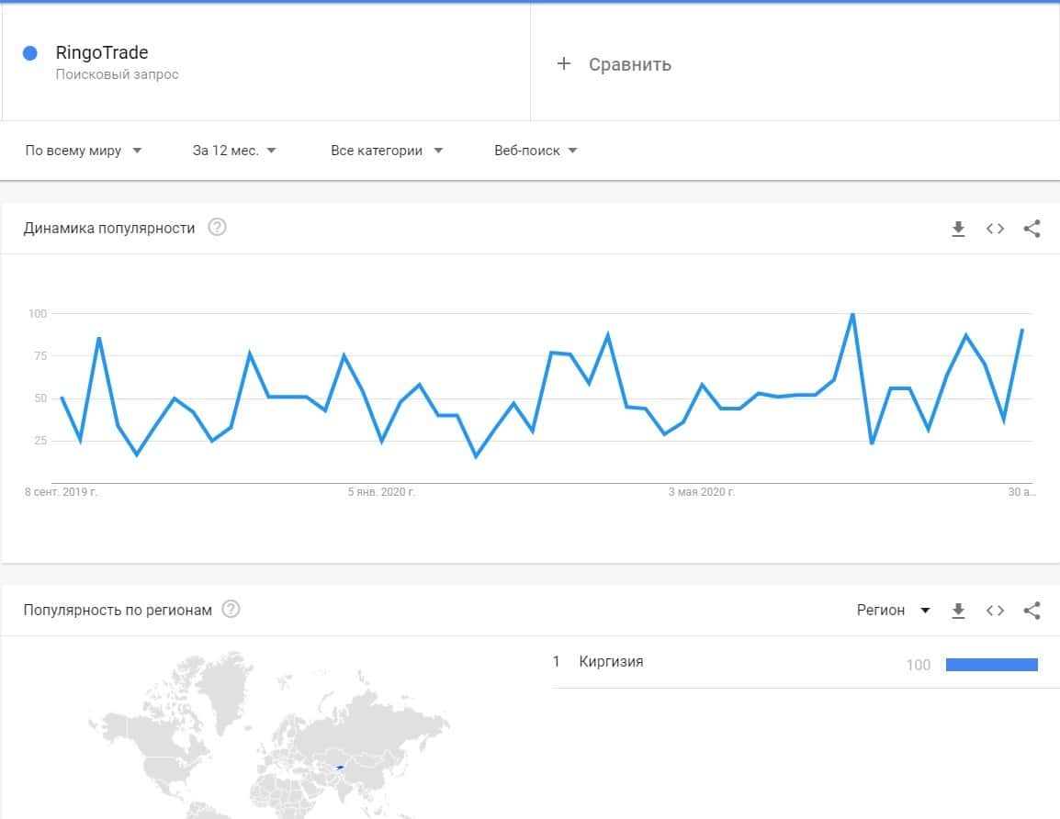Click the blue RingoTrade color dot
Image resolution: width=1060 pixels, height=819 pixels.
coord(30,53)
